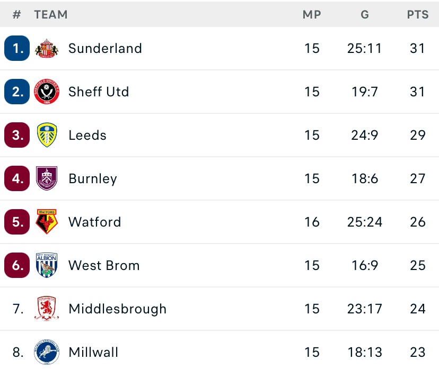Image resolution: width=439 pixels, height=369 pixels.
Task: Click the G goals column header
Action: (365, 15)
